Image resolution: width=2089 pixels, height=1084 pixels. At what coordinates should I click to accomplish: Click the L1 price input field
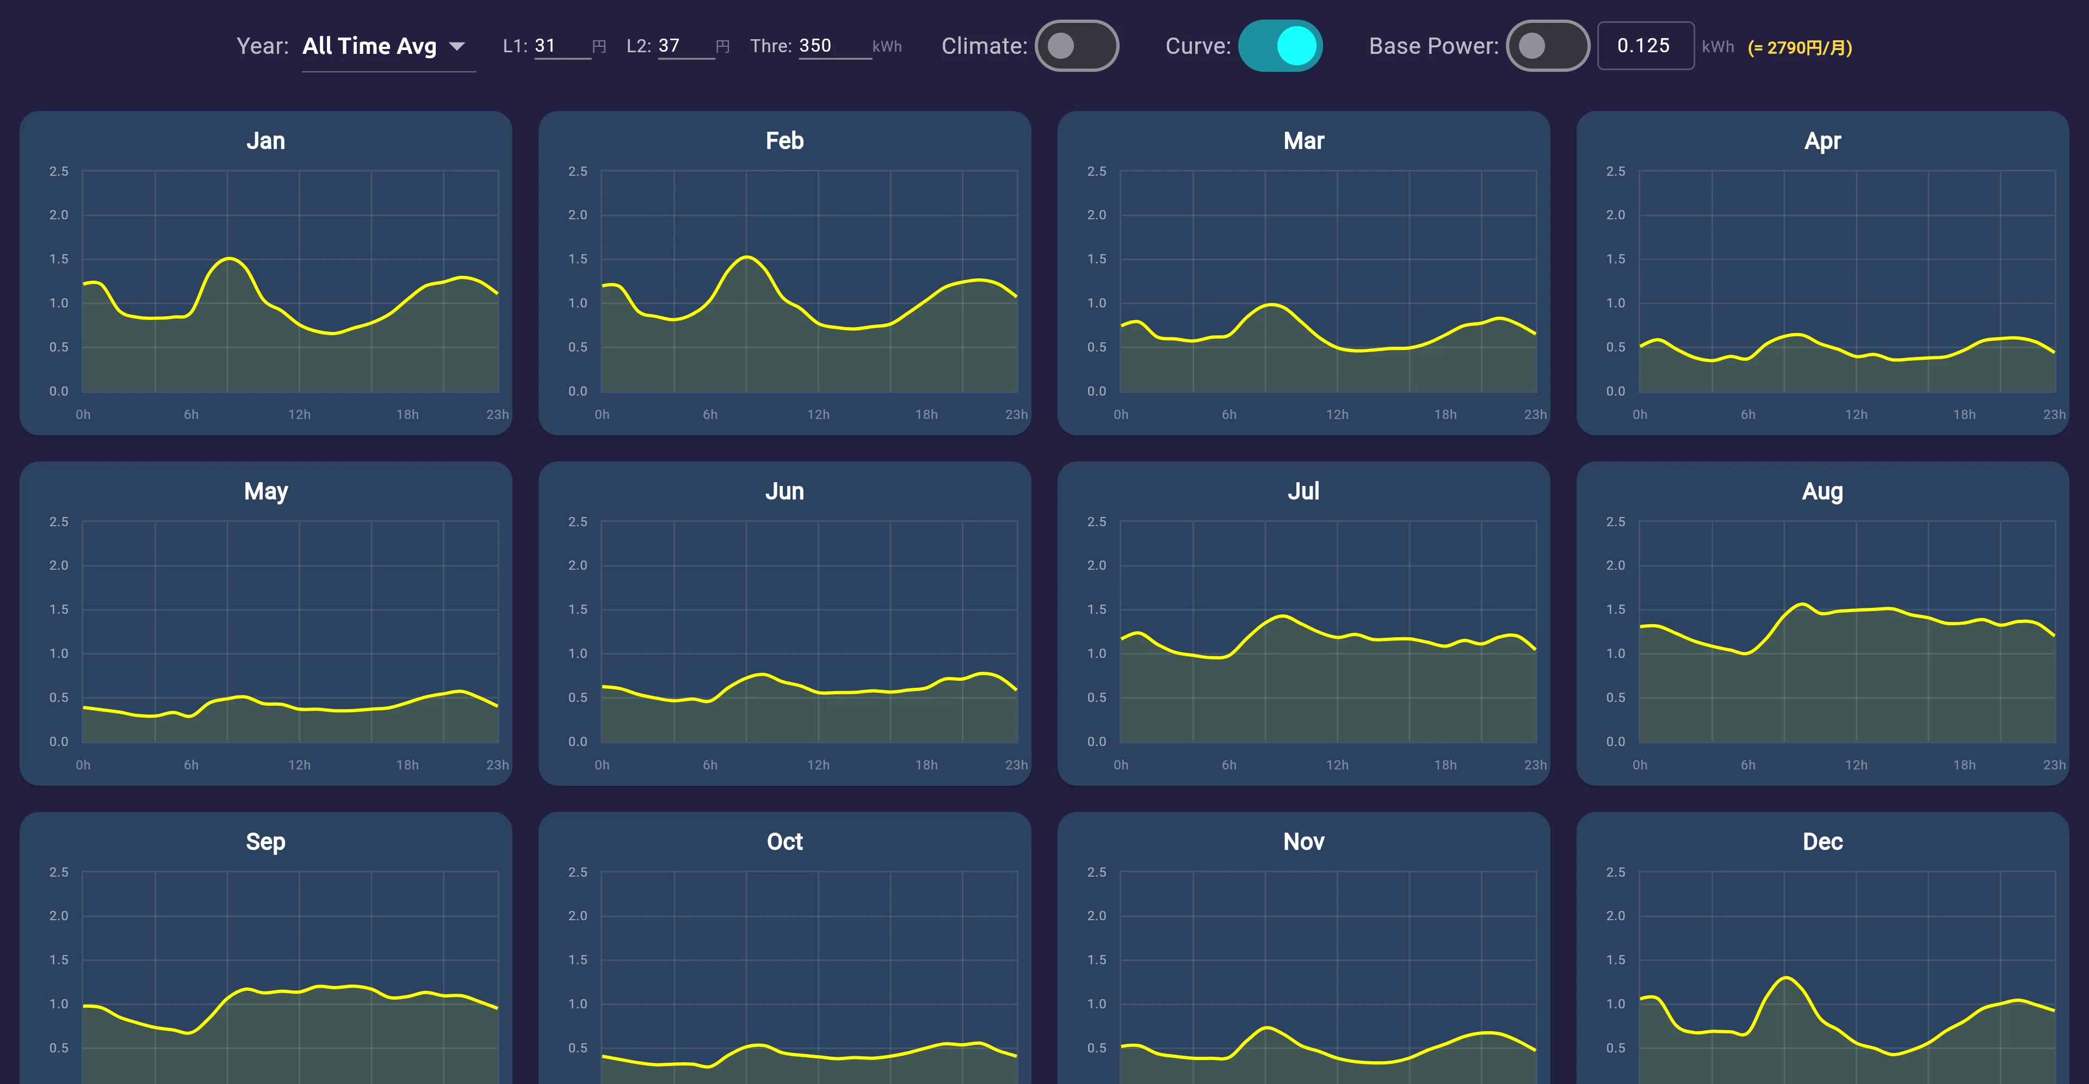562,46
